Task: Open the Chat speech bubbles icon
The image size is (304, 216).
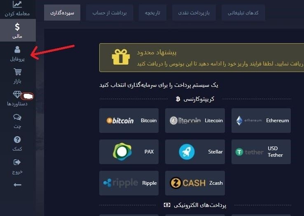Action: point(17,117)
